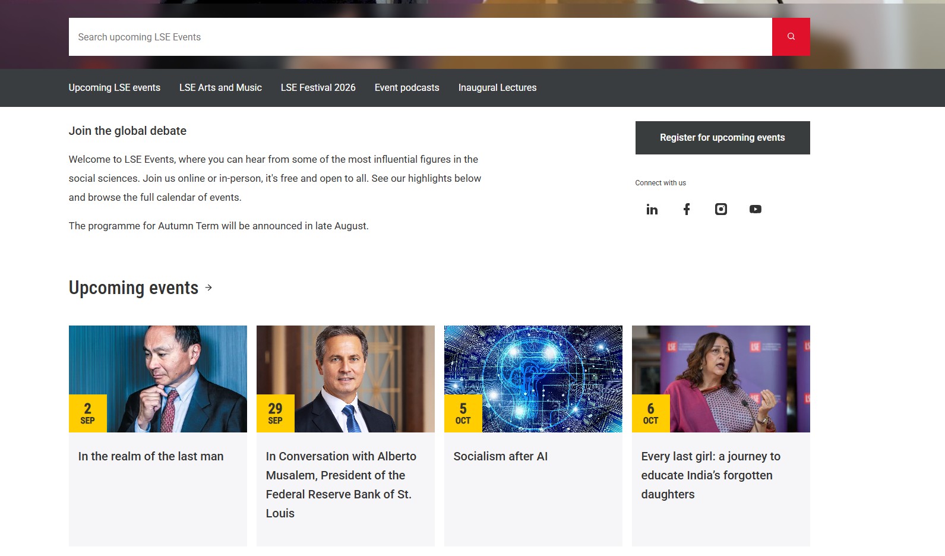Click the 29 Sep event portrait photo
Viewport: 945px width, 556px height.
click(x=346, y=379)
